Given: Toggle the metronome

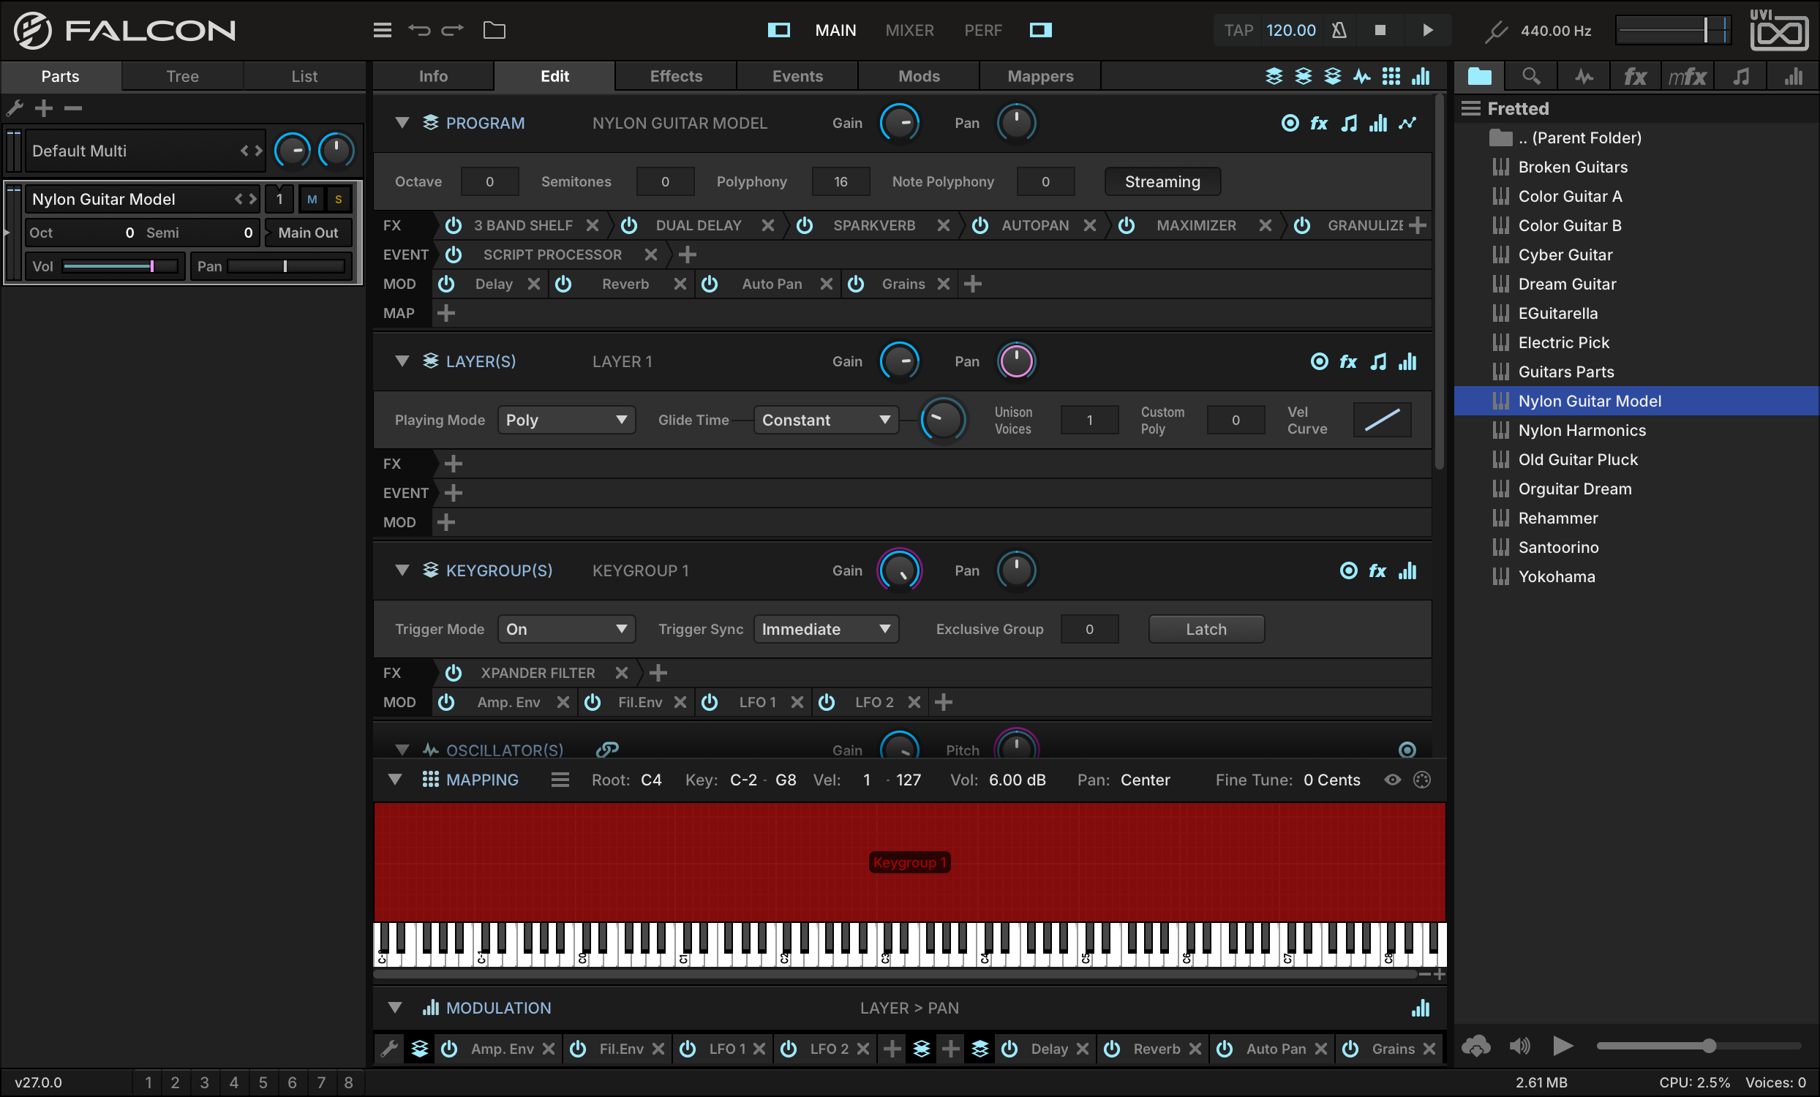Looking at the screenshot, I should 1339,30.
